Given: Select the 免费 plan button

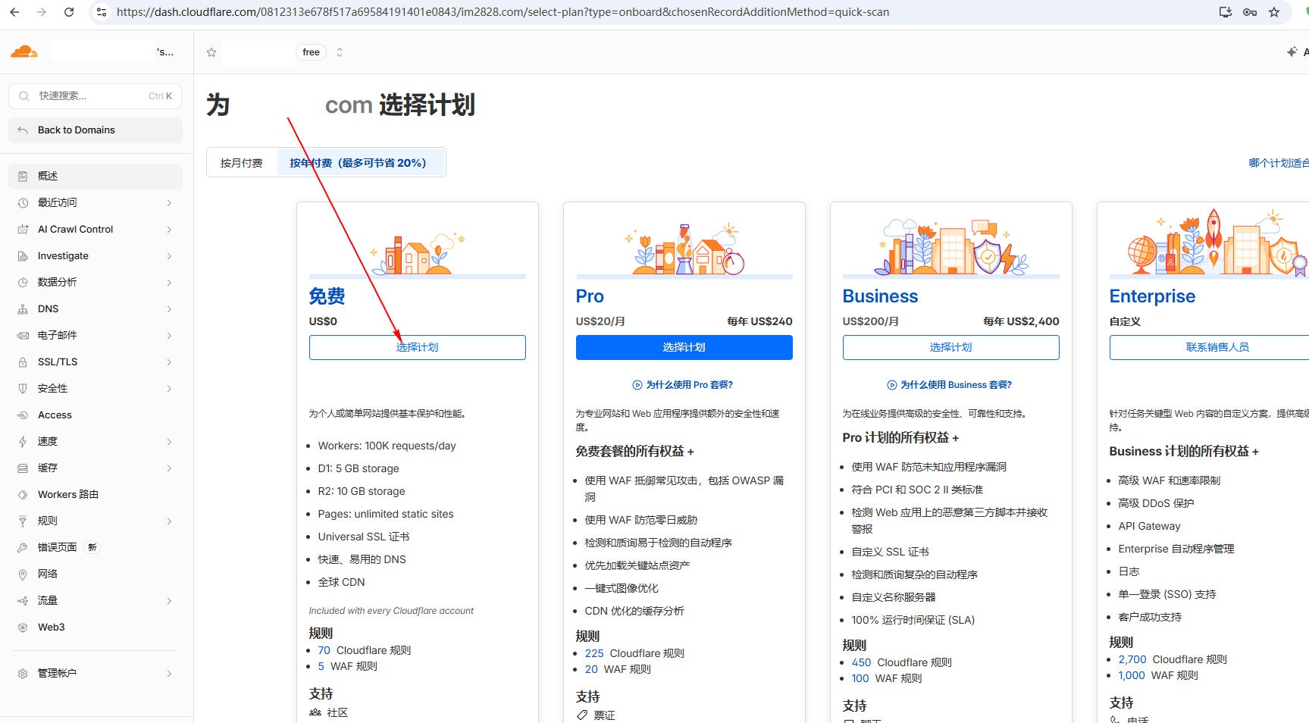Looking at the screenshot, I should coord(418,347).
